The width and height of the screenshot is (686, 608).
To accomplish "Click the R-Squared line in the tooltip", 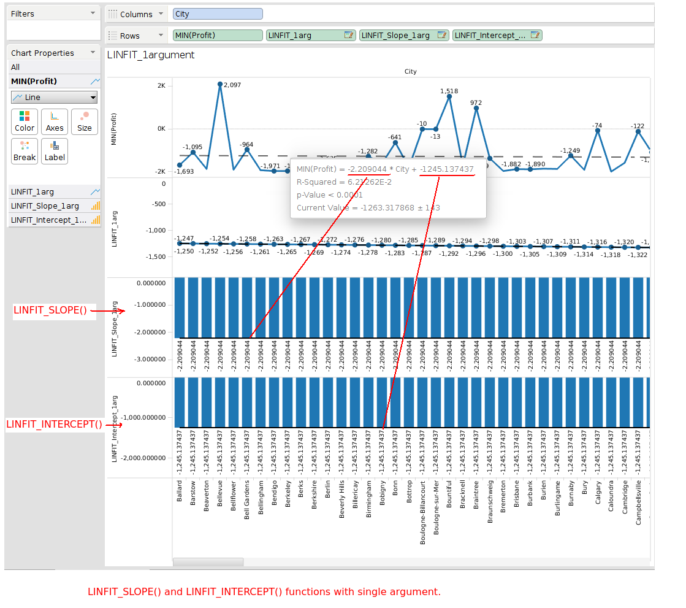I will [x=345, y=182].
